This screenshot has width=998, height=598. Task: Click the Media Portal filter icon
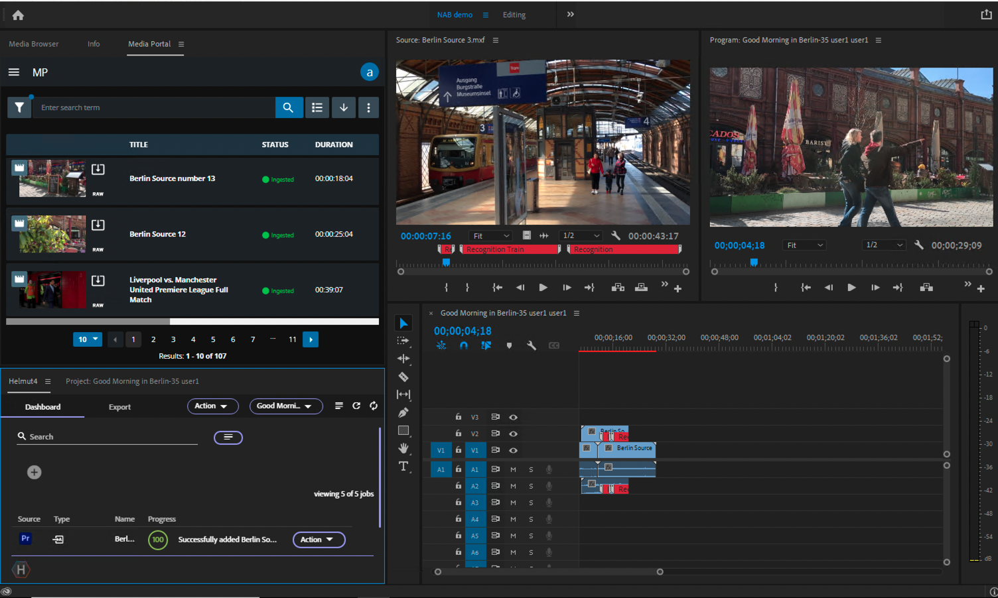19,107
